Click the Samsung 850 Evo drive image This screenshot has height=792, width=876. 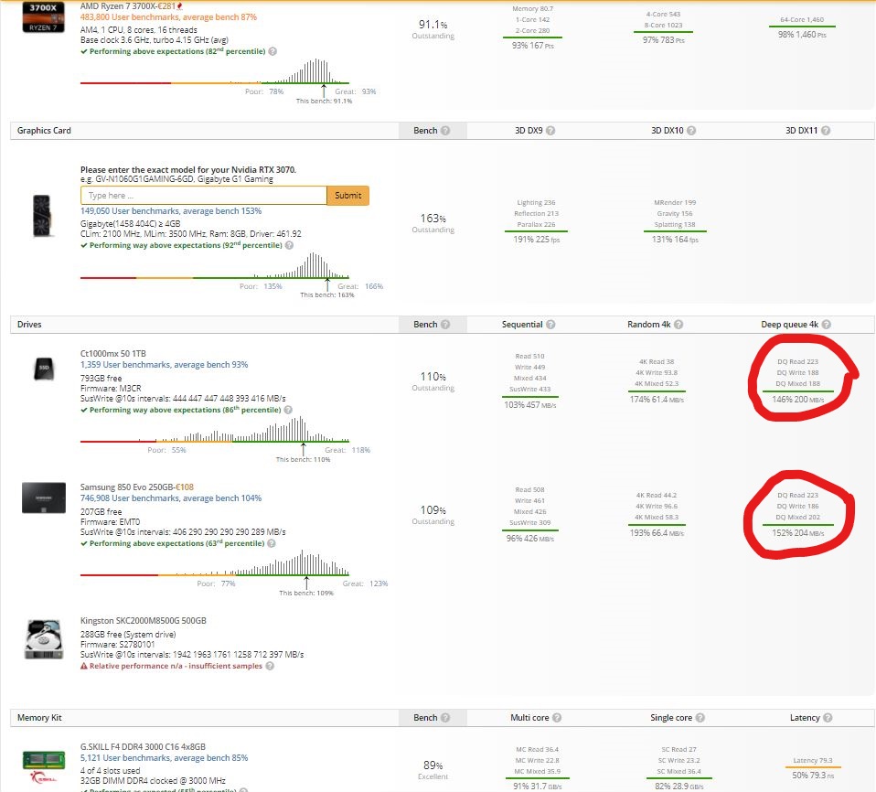[x=44, y=498]
